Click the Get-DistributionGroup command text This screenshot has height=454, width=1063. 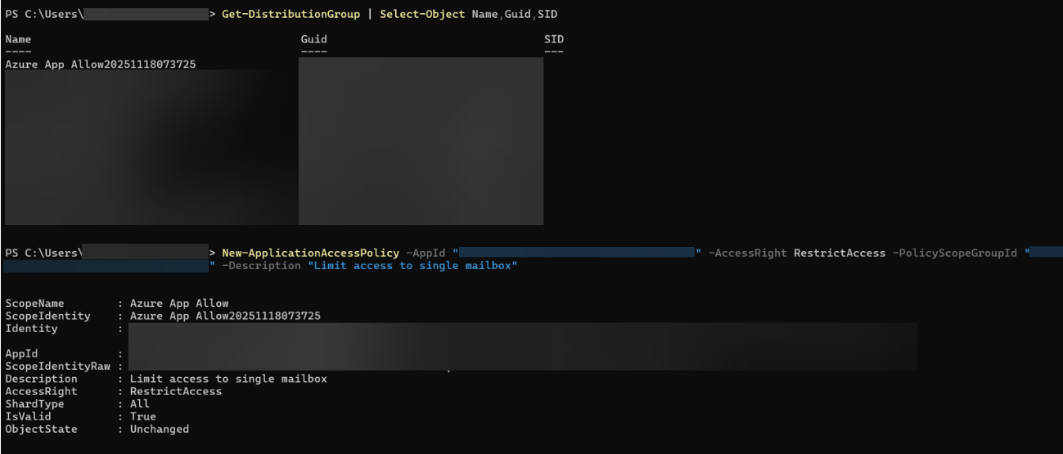pos(295,15)
